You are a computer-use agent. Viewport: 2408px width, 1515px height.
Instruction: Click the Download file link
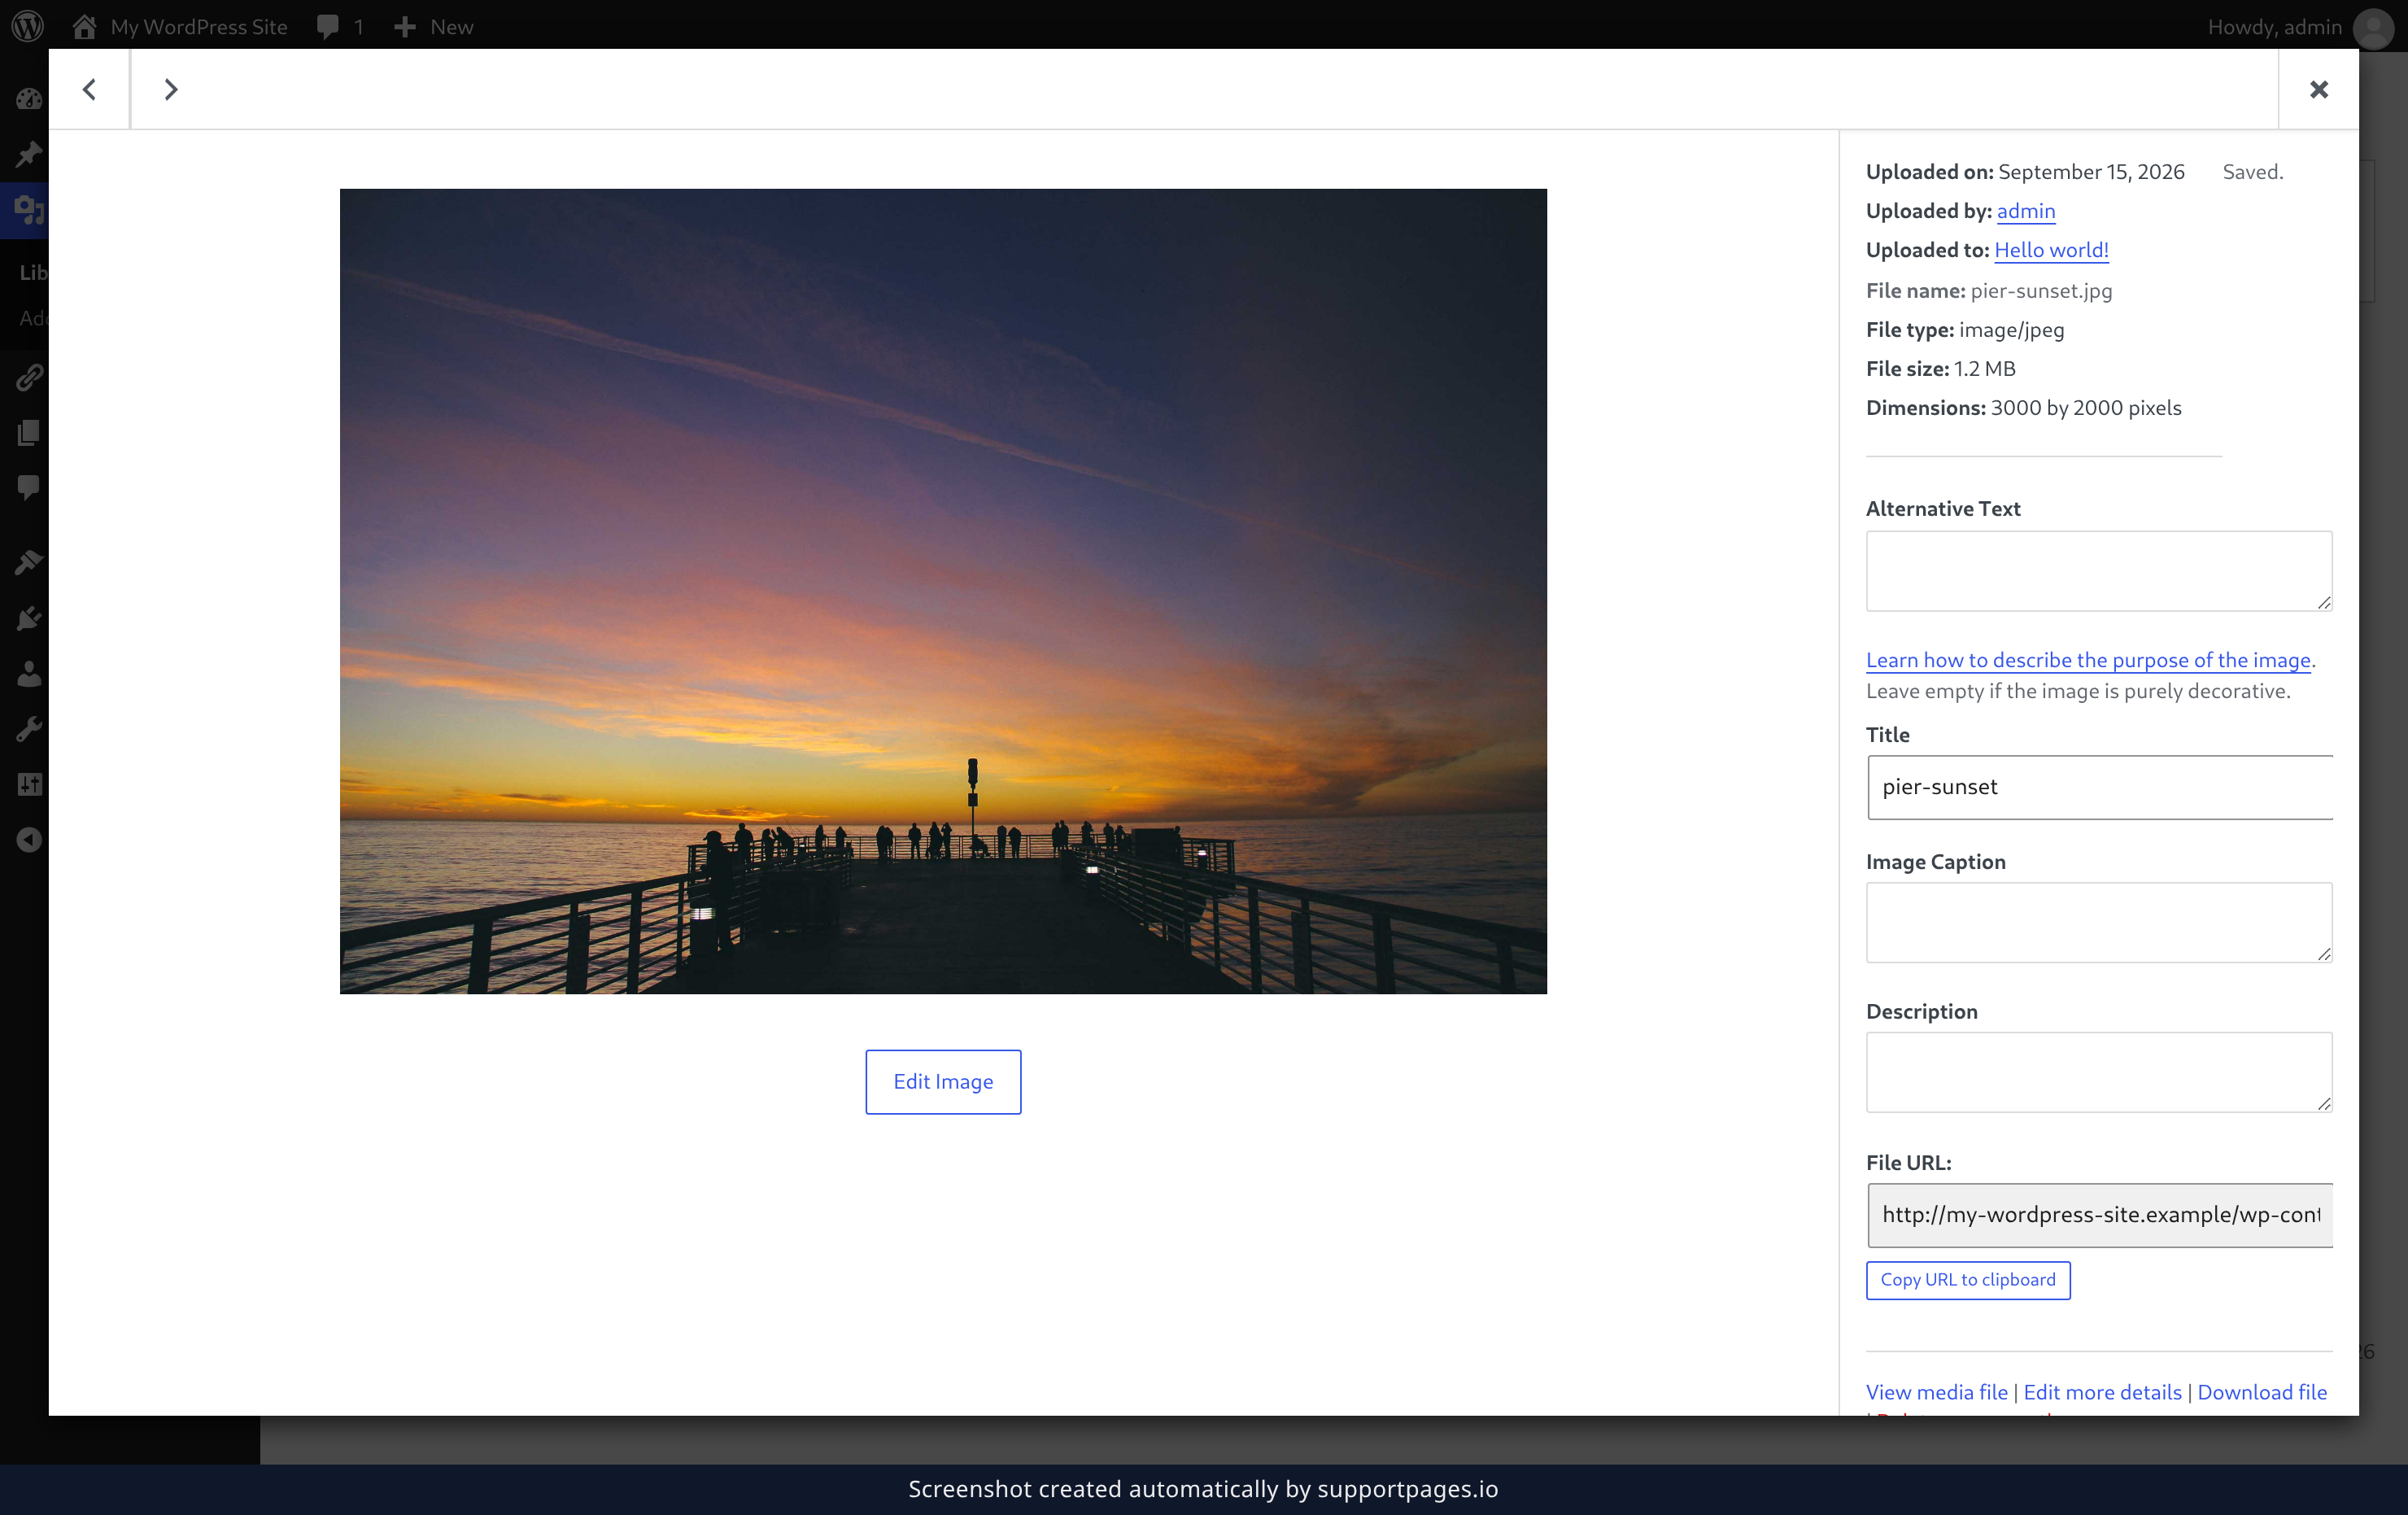[2262, 1392]
